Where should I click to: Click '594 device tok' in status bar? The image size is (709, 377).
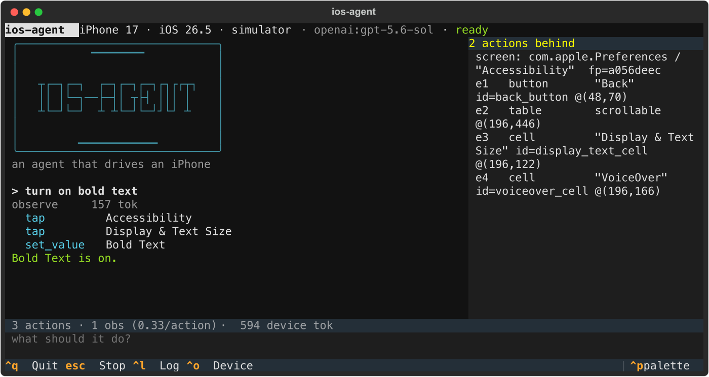click(287, 325)
